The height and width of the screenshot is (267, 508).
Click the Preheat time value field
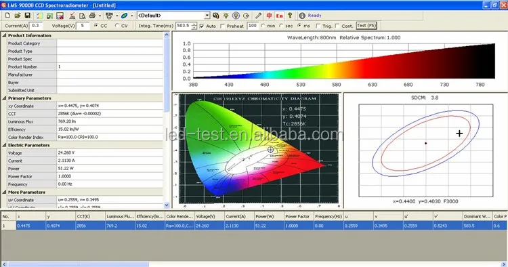[253, 26]
